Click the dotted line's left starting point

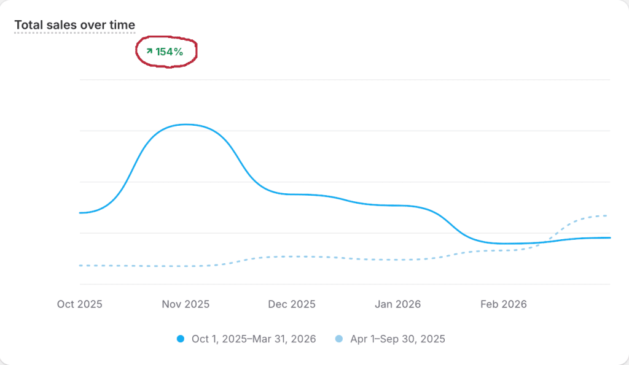tap(80, 265)
